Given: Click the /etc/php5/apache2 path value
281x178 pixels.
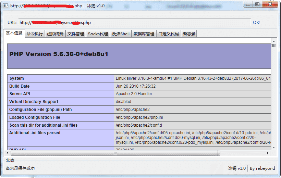Looking at the screenshot, I should (133, 110).
